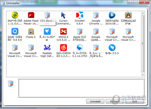
Task: Click the Uninstaller title bar icon
Action: pos(4,3)
